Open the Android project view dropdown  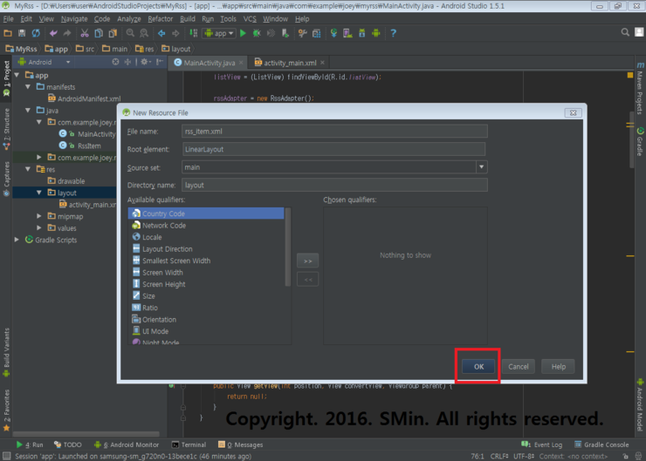(x=45, y=62)
